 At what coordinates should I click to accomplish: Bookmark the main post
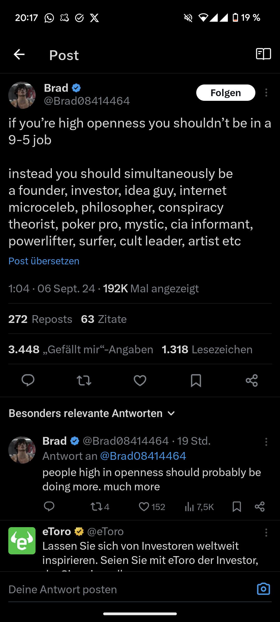(x=196, y=380)
